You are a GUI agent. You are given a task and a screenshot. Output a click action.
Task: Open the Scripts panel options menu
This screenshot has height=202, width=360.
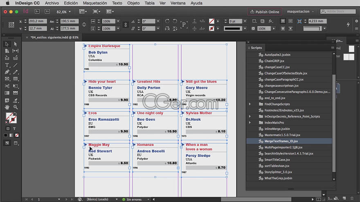pyautogui.click(x=333, y=48)
